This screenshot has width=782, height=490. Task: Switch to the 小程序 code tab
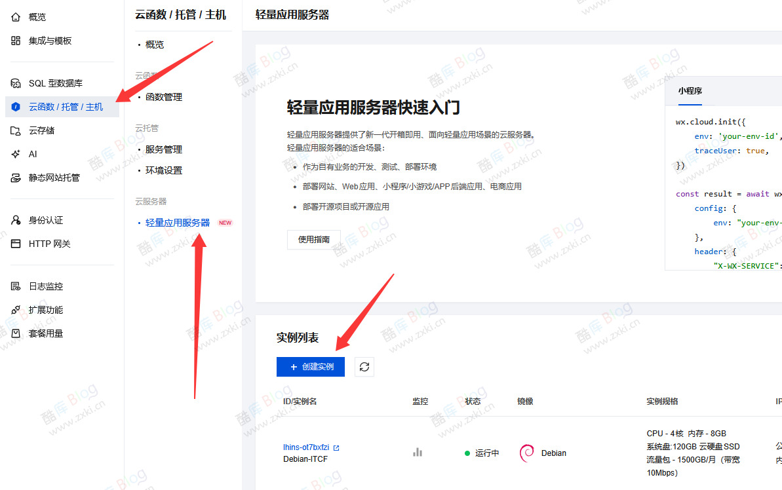coord(690,90)
